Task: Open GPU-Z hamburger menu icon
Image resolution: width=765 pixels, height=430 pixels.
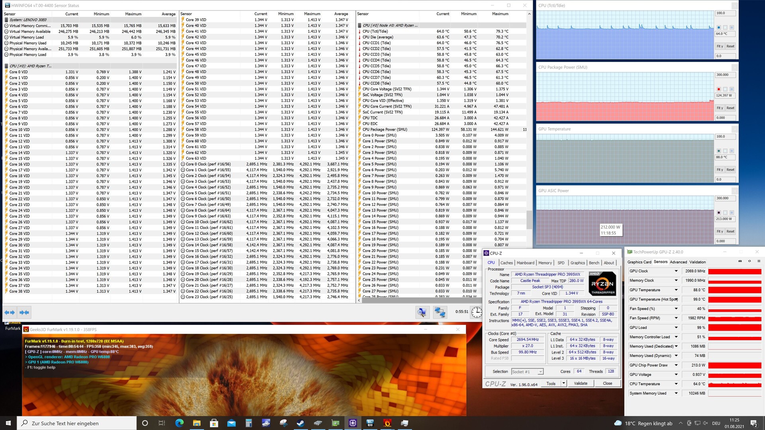Action: [759, 262]
